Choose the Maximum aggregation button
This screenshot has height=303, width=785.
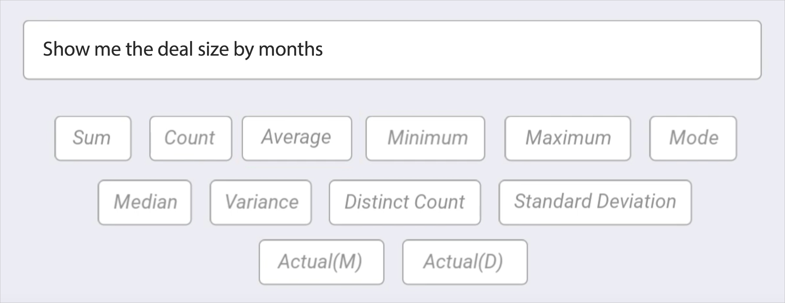pos(567,138)
